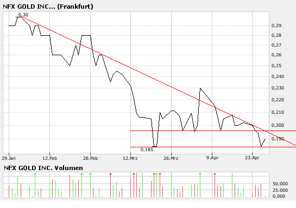Click the '0,190' price axis value
The width and height of the screenshot is (296, 208).
[x=278, y=139]
